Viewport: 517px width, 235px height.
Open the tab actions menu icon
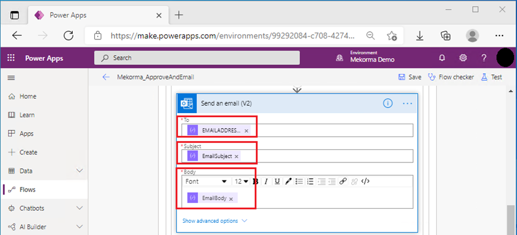[x=15, y=15]
